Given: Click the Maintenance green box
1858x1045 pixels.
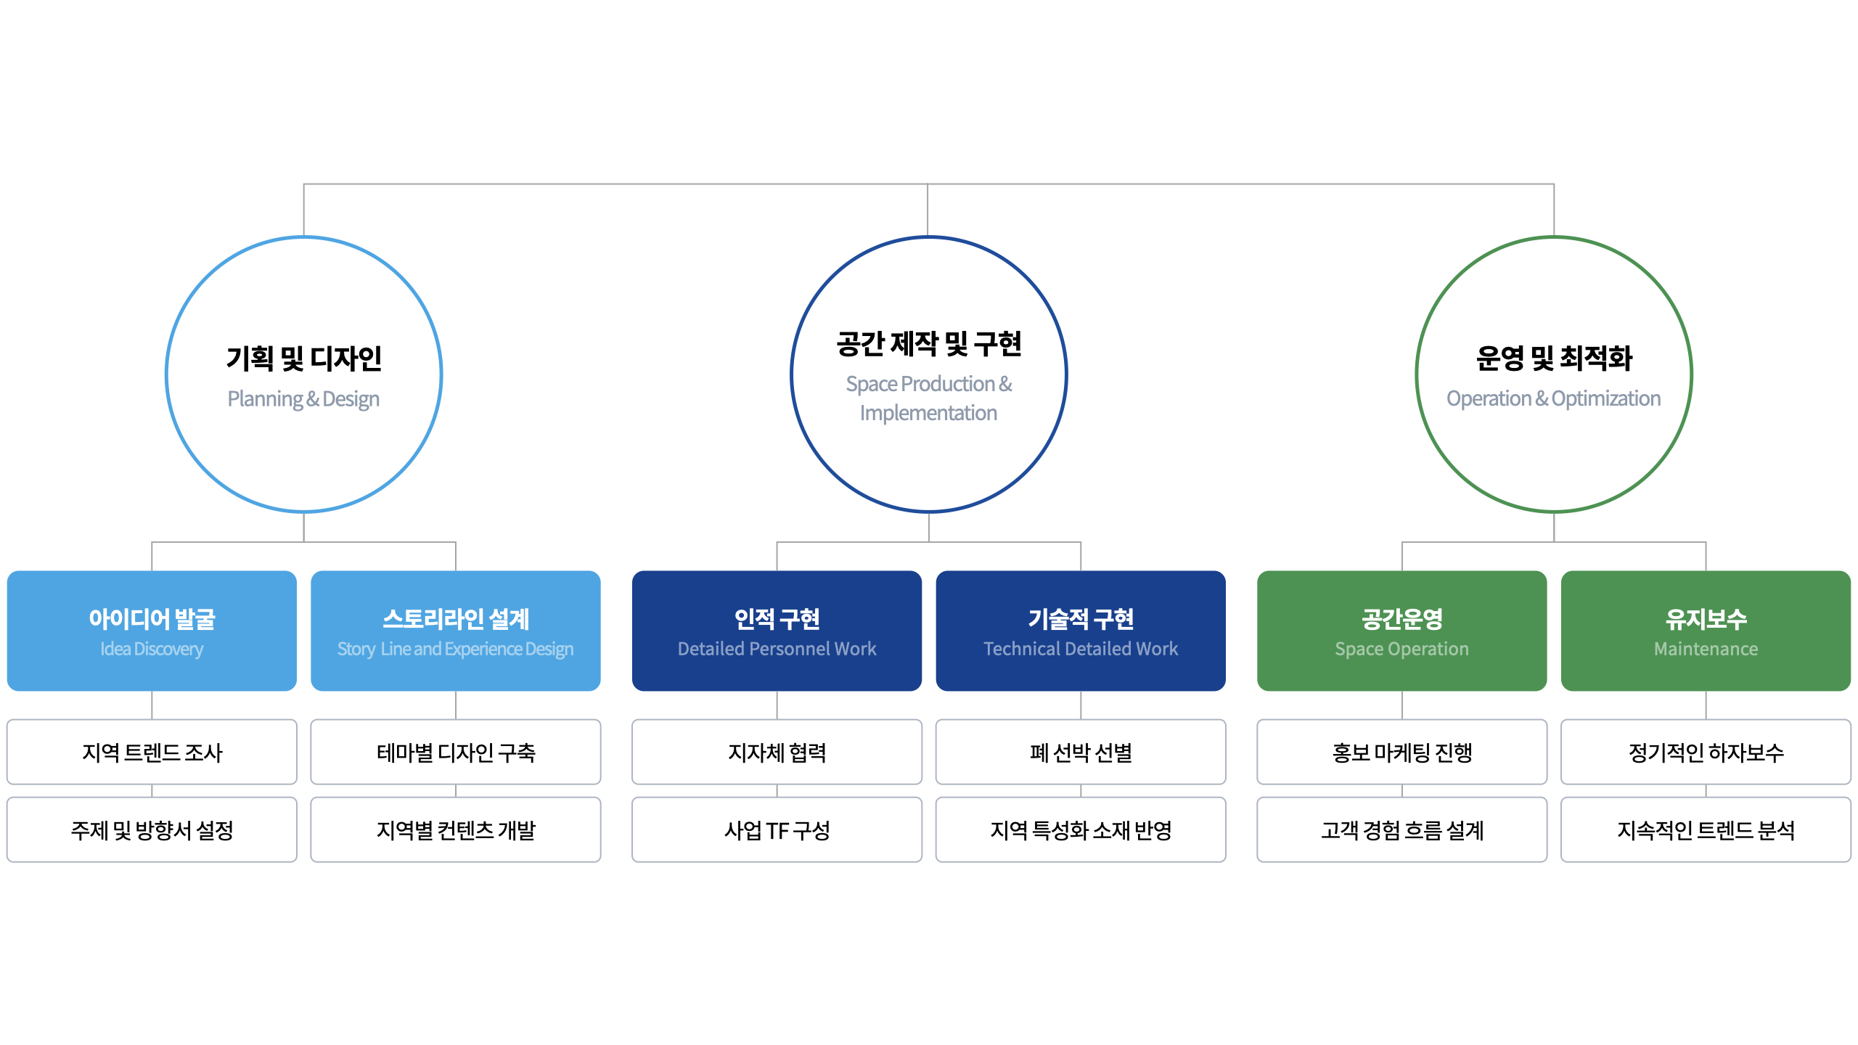Looking at the screenshot, I should [x=1706, y=631].
